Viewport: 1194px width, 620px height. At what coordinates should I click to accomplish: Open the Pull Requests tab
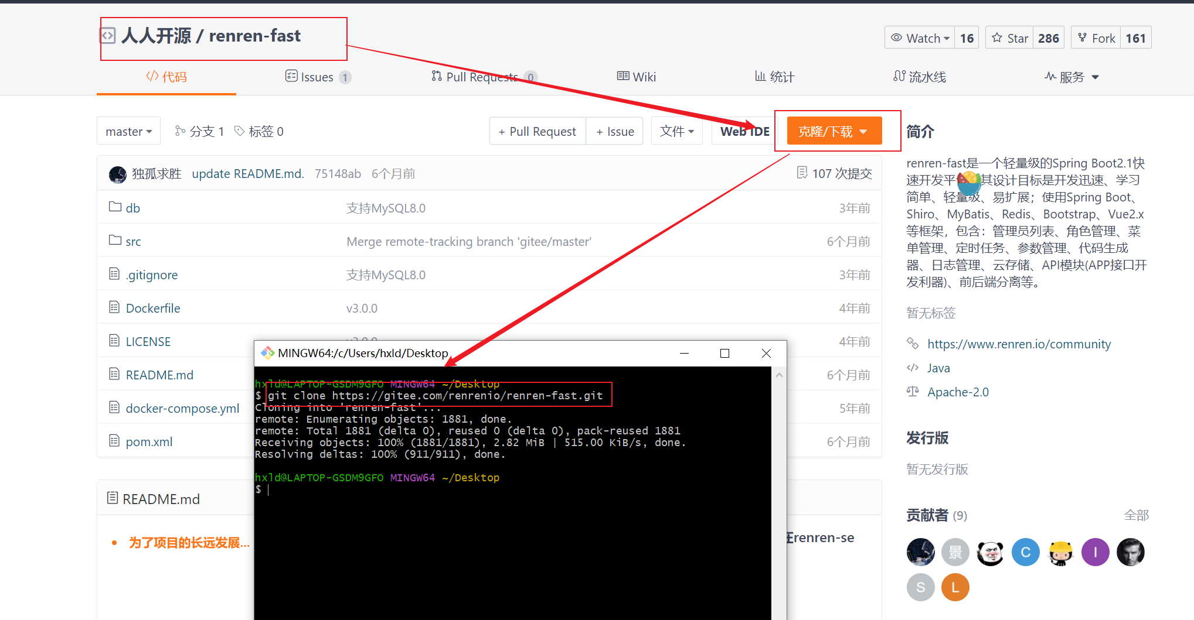(484, 77)
